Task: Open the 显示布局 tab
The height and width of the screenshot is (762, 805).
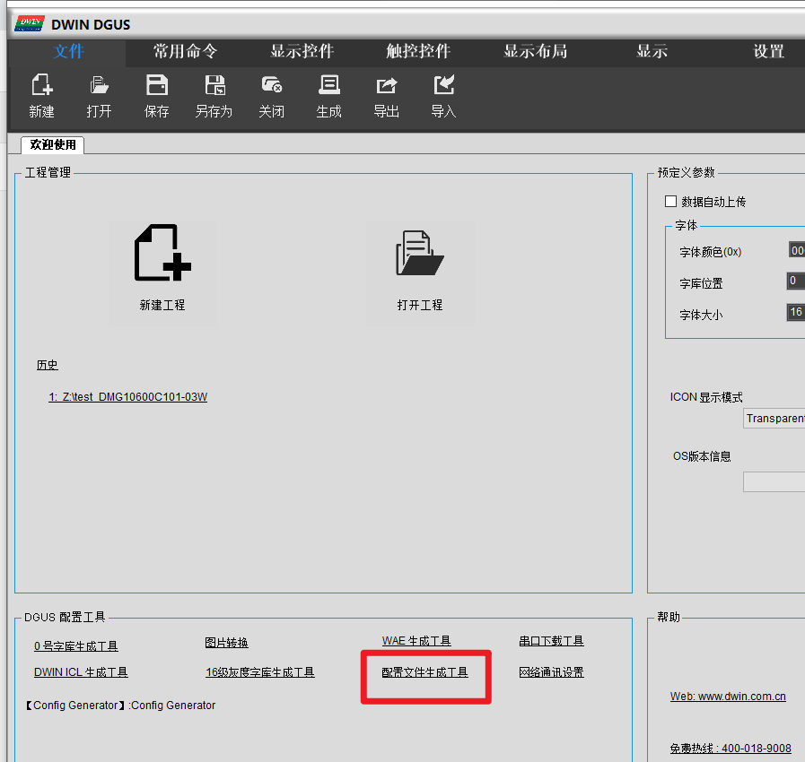Action: [x=536, y=51]
